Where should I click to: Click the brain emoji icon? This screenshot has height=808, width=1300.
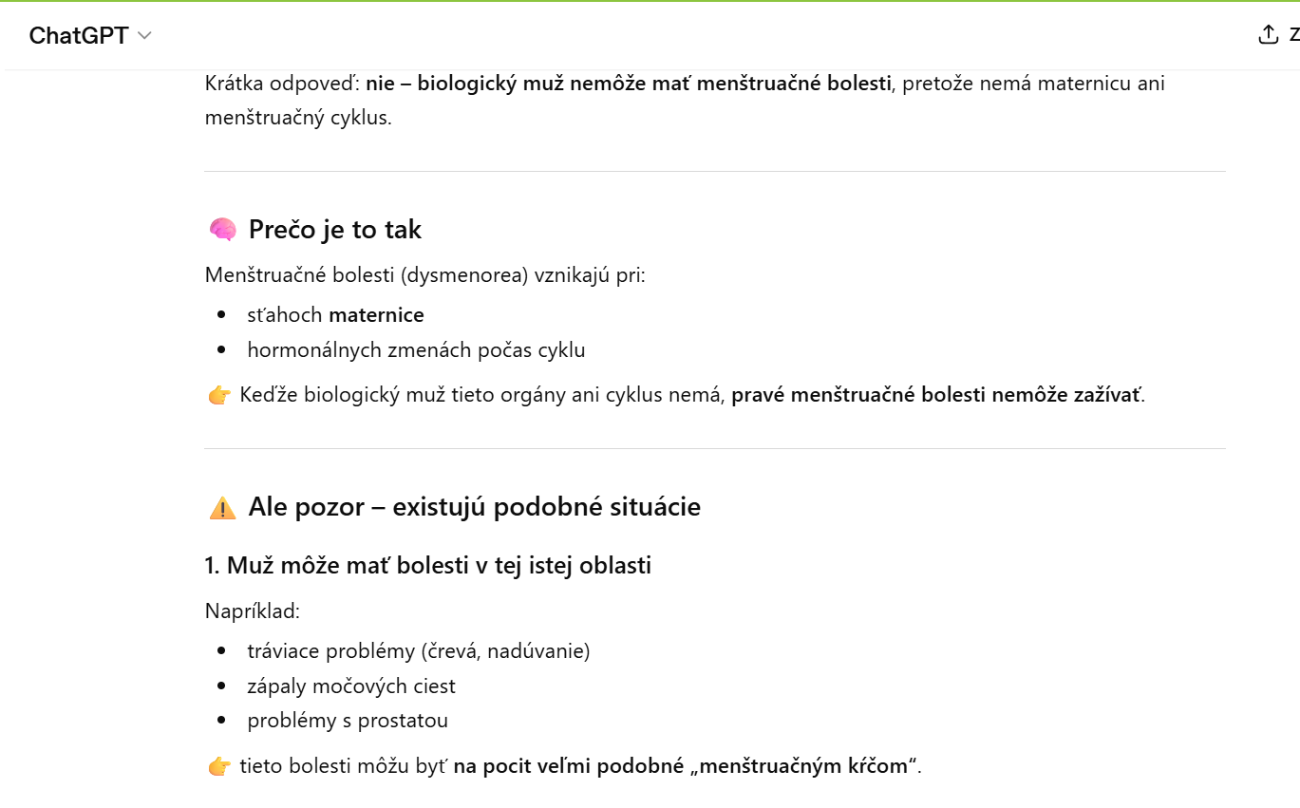click(x=222, y=230)
